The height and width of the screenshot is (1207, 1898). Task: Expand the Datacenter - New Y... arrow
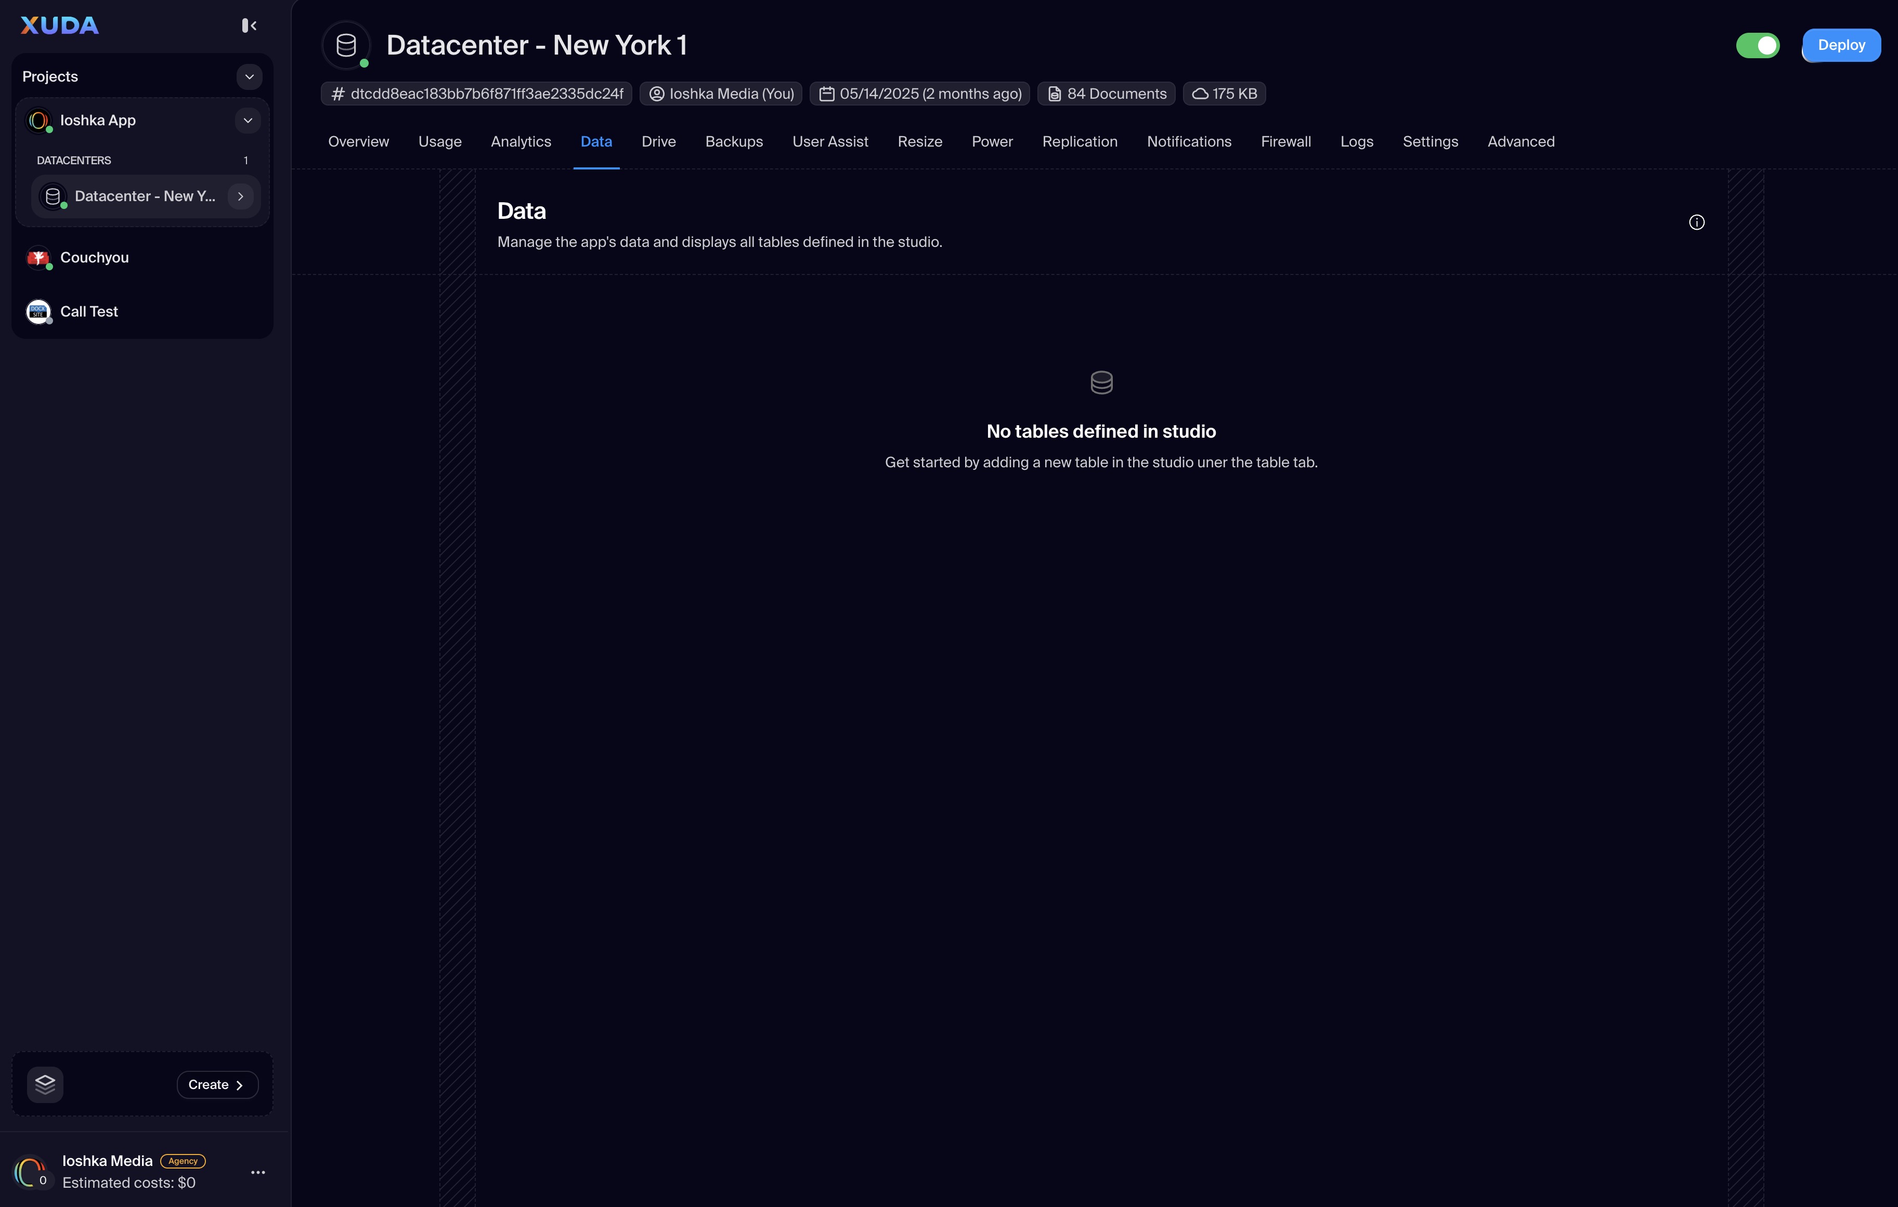(240, 196)
